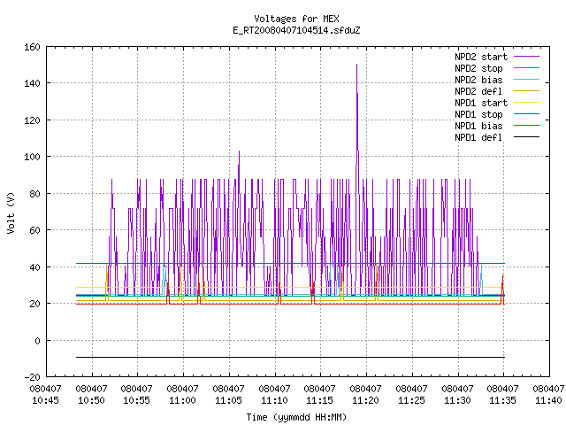The image size is (566, 425).
Task: Click the 'NPD1 bias' legend label
Action: coord(478,126)
